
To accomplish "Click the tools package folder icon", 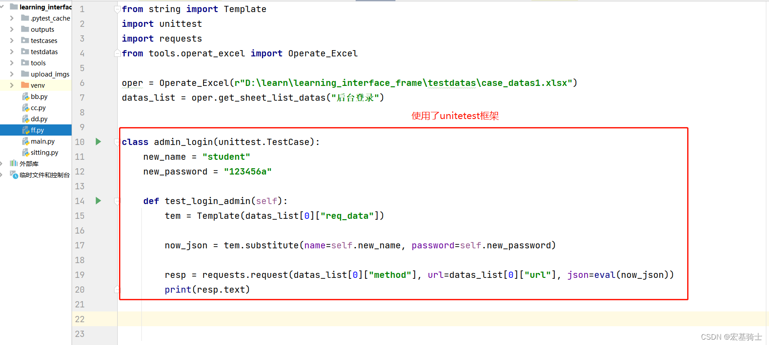I will pos(25,63).
